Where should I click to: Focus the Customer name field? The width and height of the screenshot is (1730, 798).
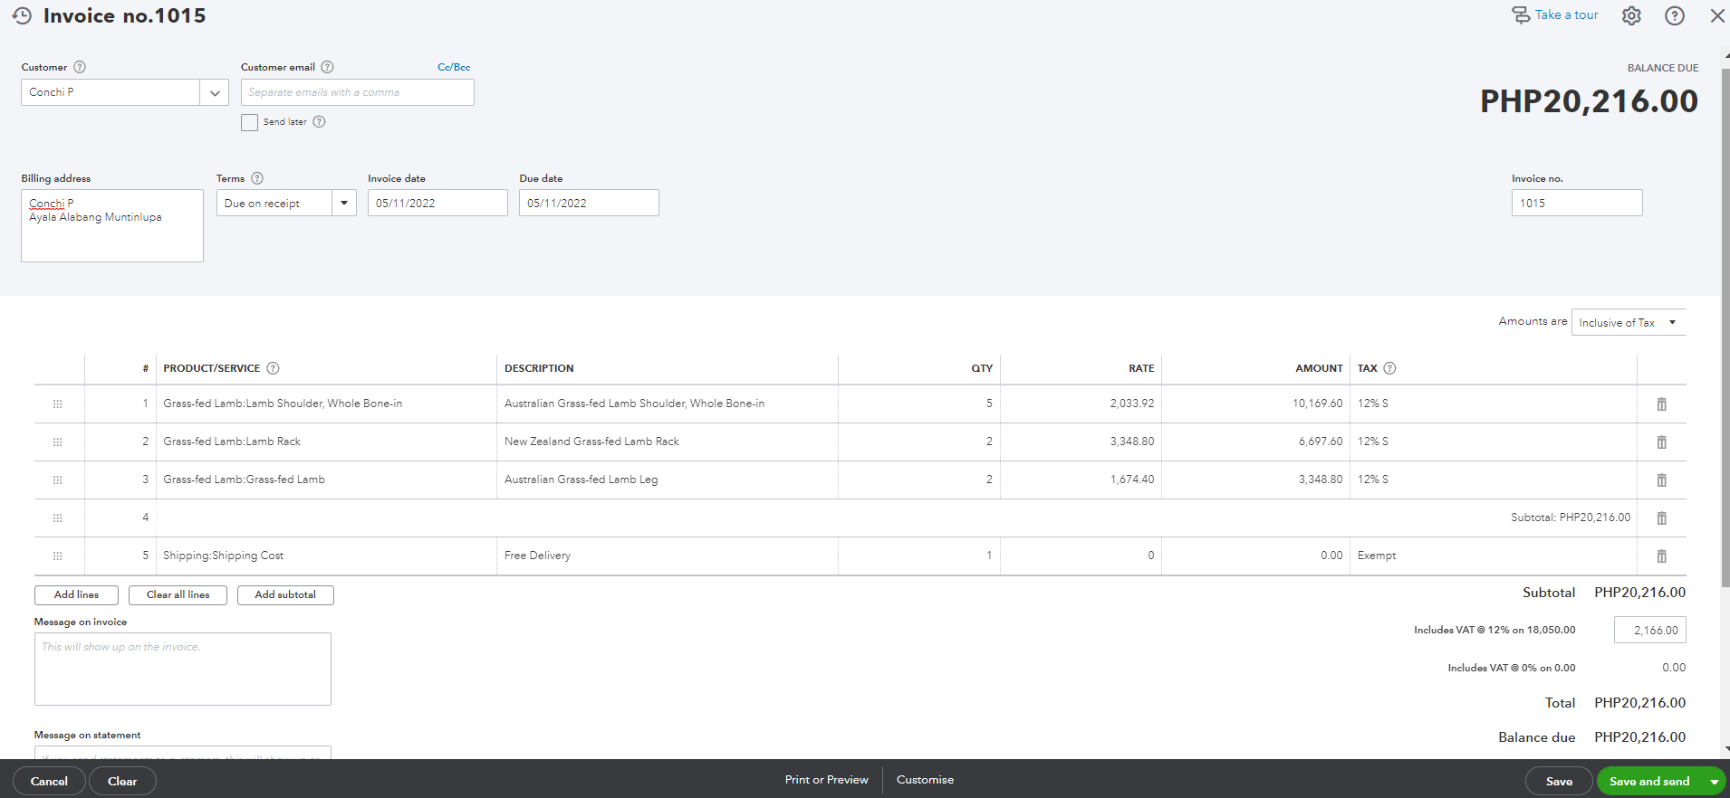(111, 92)
